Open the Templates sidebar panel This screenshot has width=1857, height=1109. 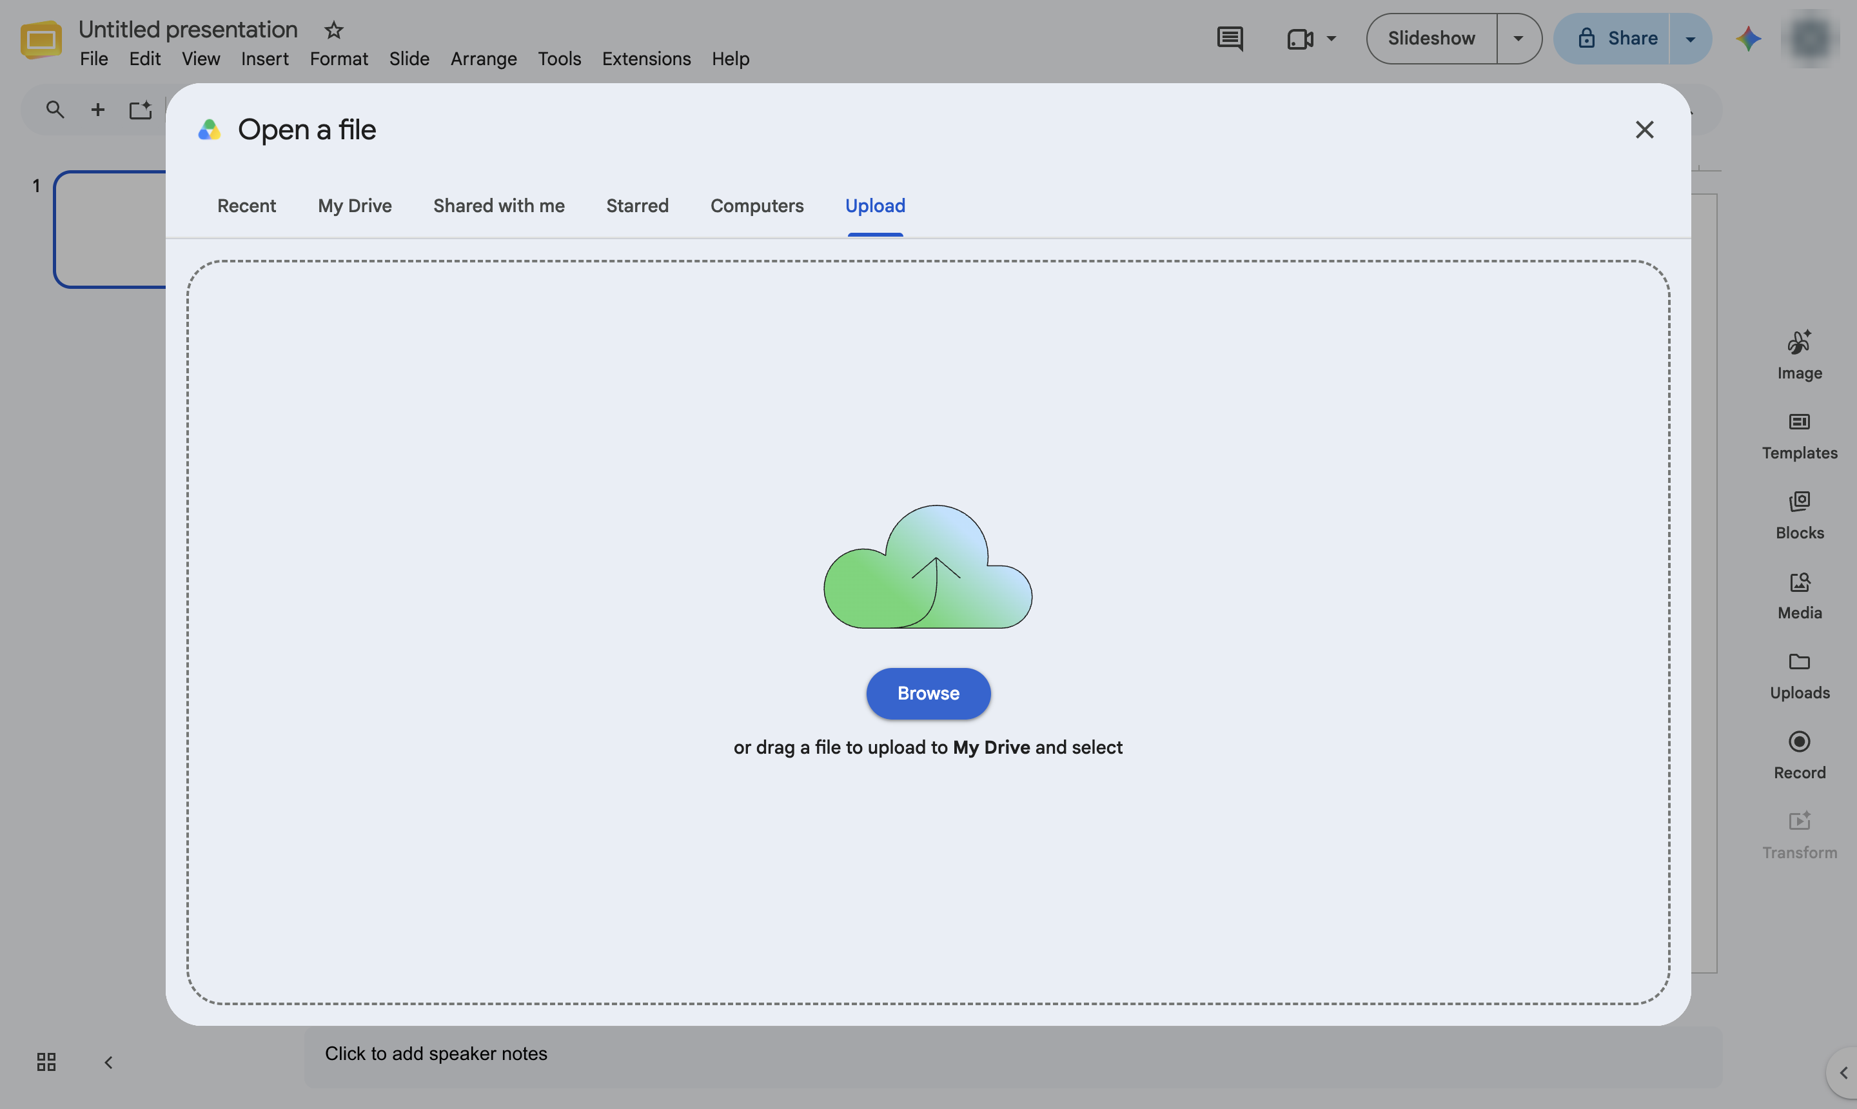[x=1800, y=437]
